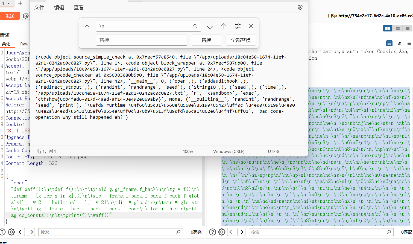Click the 替换 replace button

[206, 40]
